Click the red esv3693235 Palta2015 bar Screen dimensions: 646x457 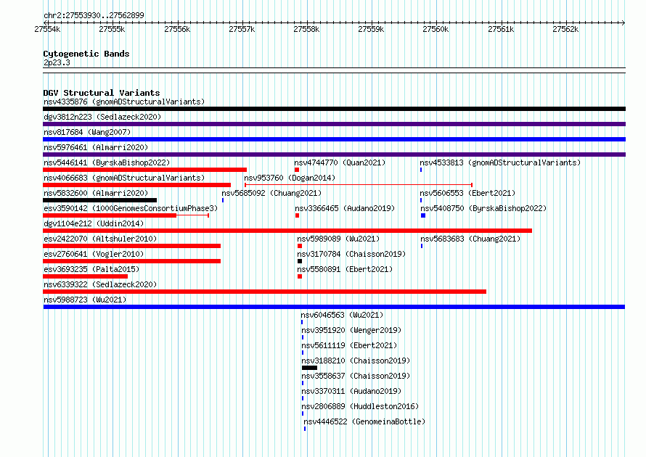85,276
